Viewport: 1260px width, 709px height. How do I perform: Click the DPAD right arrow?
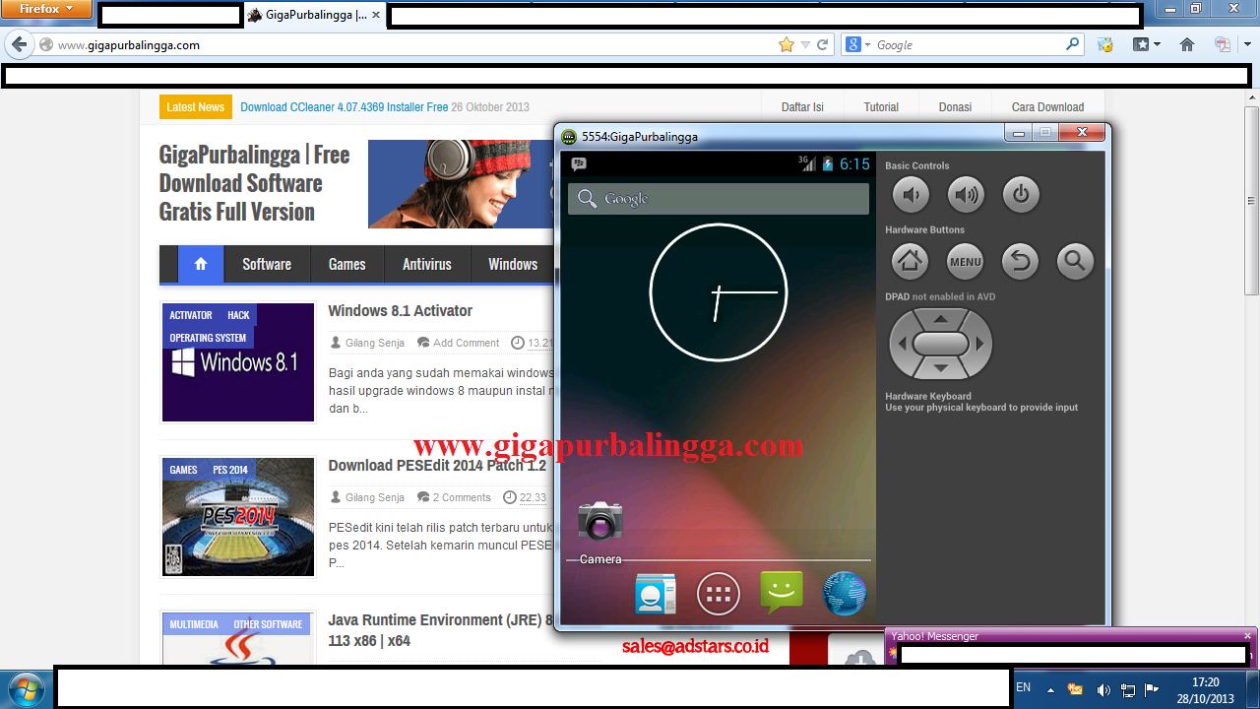(x=980, y=344)
